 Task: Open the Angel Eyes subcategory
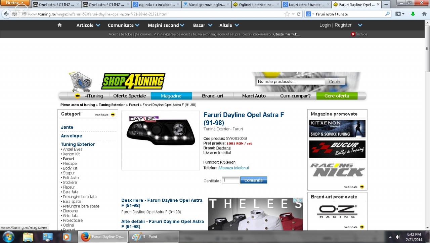pyautogui.click(x=73, y=149)
